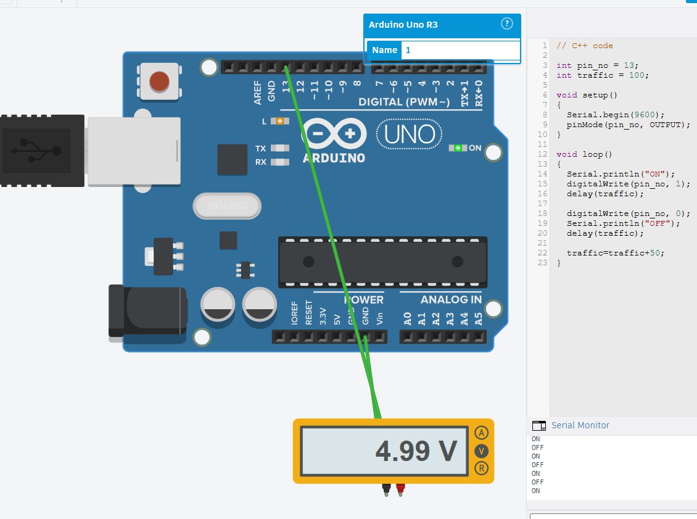
Task: Open the Serial Monitor label
Action: pos(580,425)
